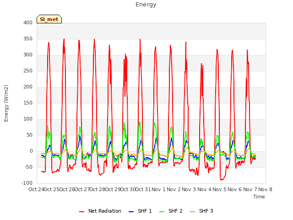This screenshot has height=220, width=293.
Task: Click the 100 y-axis tick label
Action: (28, 119)
